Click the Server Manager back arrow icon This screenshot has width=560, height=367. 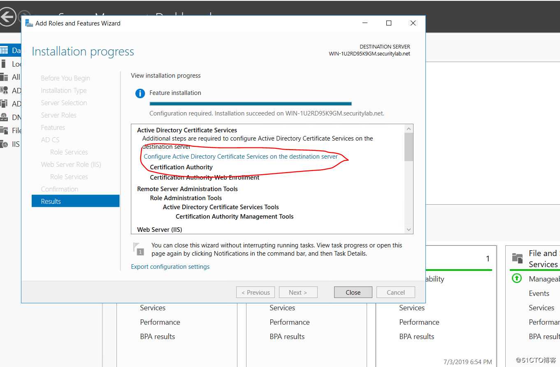tap(7, 17)
